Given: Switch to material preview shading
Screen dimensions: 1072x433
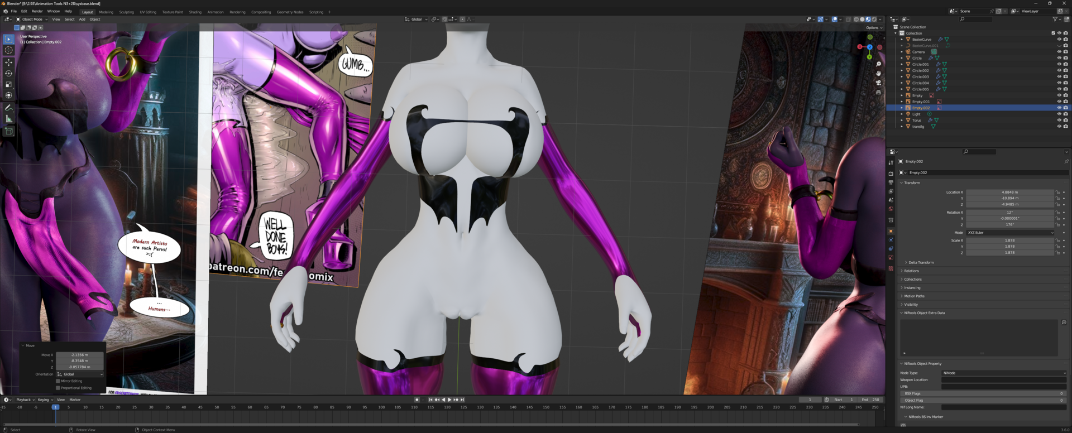Looking at the screenshot, I should 868,20.
